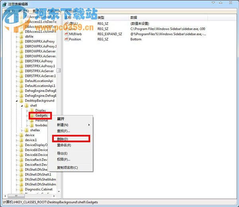Select DefaultLocationApi.1 tree item
Viewport: 239px width, 207px height.
(x=40, y=86)
